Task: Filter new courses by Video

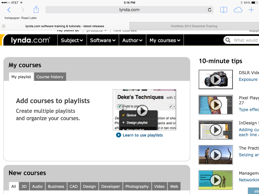Action: point(159,186)
